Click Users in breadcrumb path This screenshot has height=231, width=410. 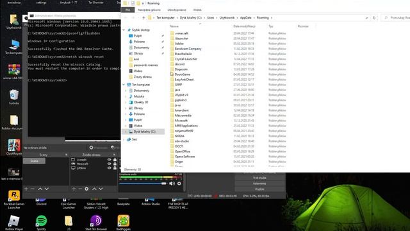click(211, 18)
